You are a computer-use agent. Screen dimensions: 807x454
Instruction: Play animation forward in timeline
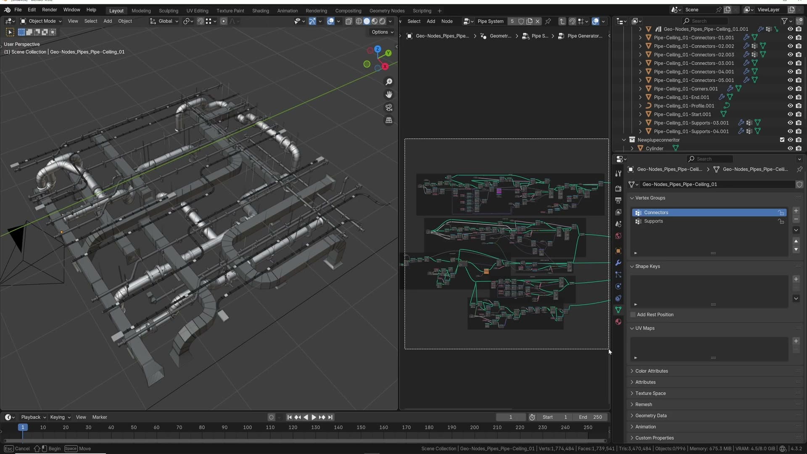[x=314, y=417]
